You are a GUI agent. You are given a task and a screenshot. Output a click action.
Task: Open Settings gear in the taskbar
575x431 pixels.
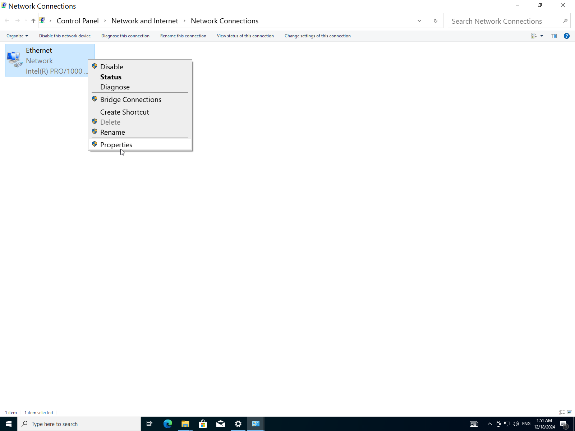coord(238,424)
